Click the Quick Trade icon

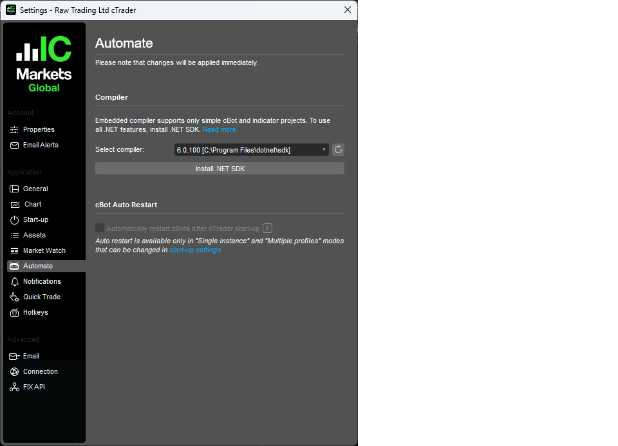coord(14,297)
